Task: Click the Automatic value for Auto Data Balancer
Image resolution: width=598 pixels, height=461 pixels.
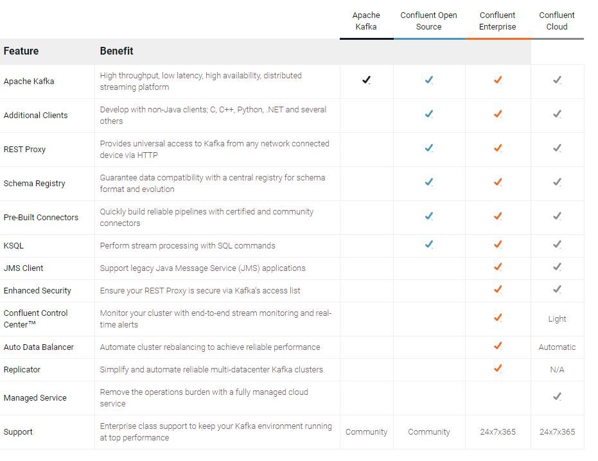Action: 557,347
